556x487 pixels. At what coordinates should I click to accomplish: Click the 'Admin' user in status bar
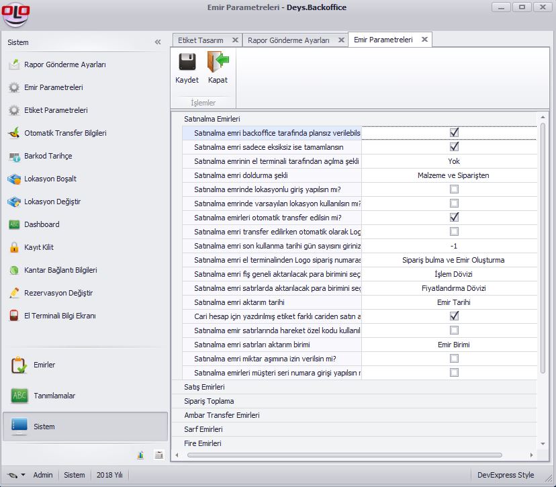coord(43,475)
